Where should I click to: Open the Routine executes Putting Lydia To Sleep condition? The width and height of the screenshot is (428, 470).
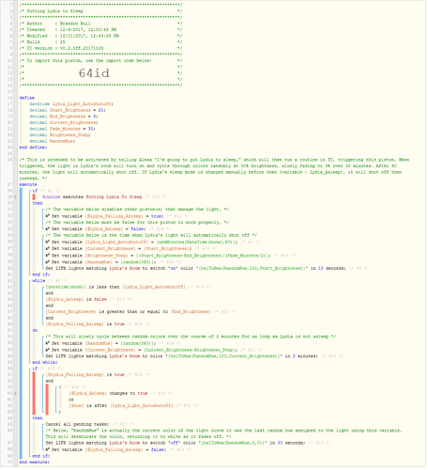click(x=92, y=197)
